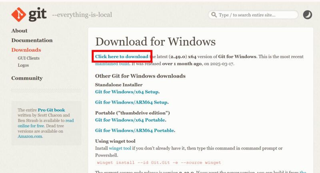The width and height of the screenshot is (320, 173).
Task: Focus the site search field
Action: (253, 15)
